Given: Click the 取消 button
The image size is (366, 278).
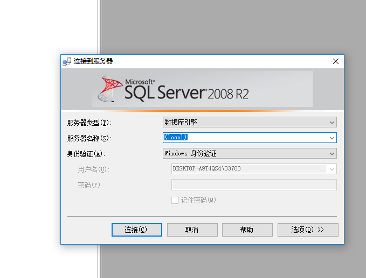Looking at the screenshot, I should pyautogui.click(x=192, y=230).
